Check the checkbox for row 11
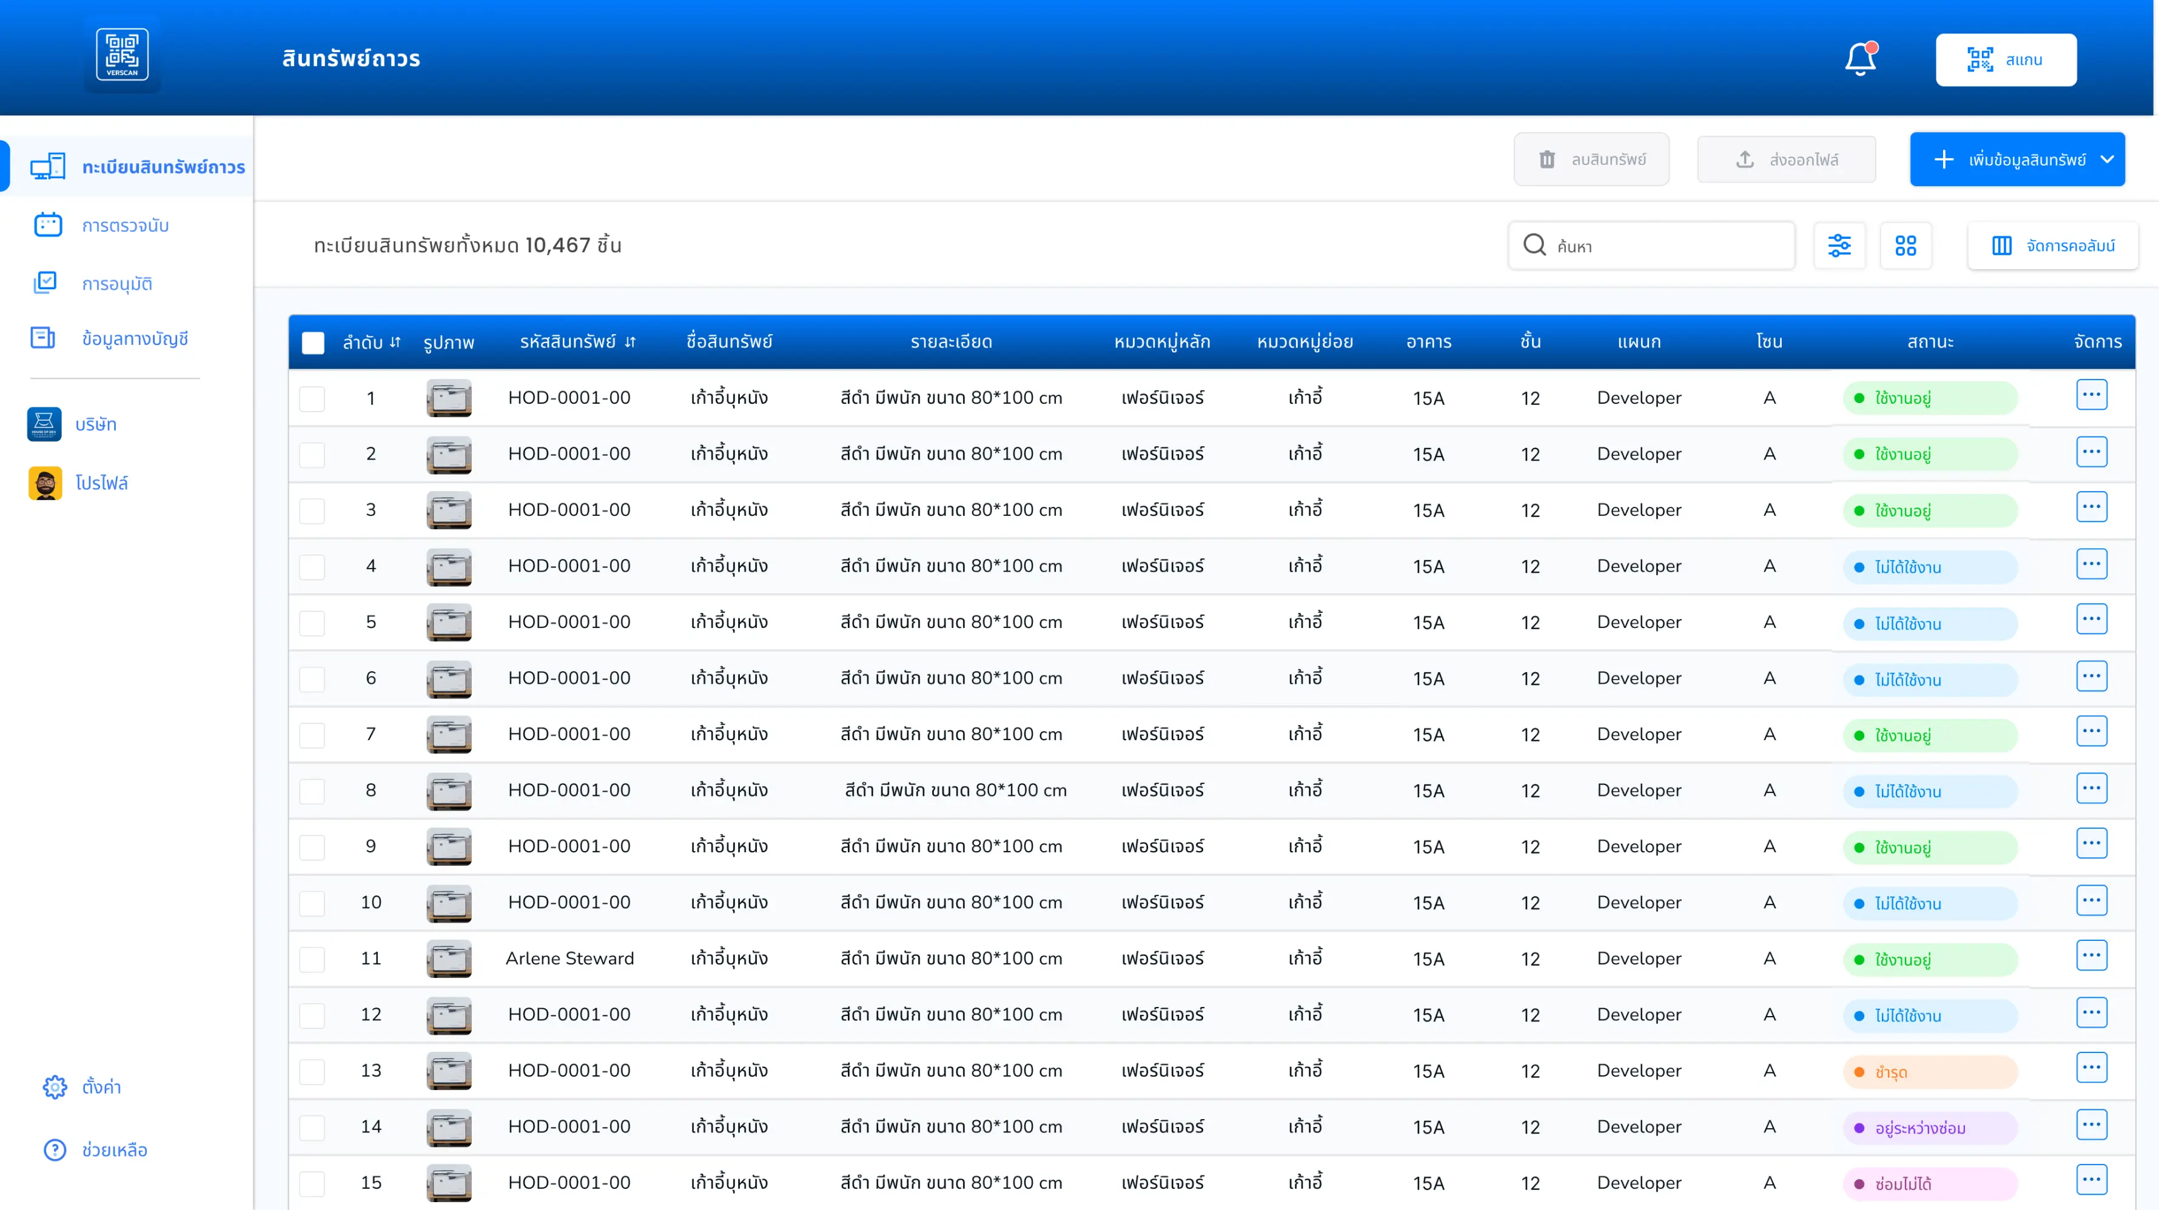The height and width of the screenshot is (1210, 2159). [x=312, y=958]
